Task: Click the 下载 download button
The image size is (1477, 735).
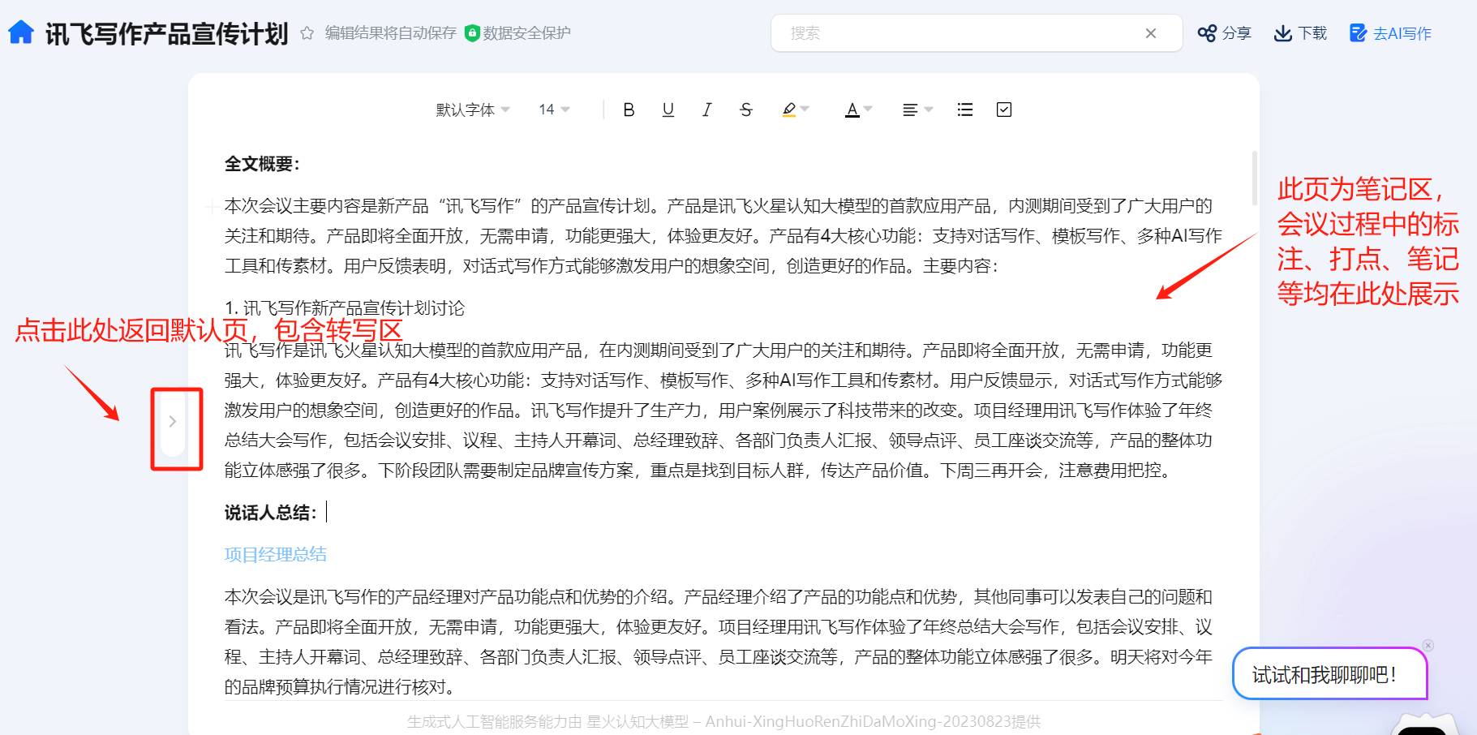Action: tap(1300, 33)
